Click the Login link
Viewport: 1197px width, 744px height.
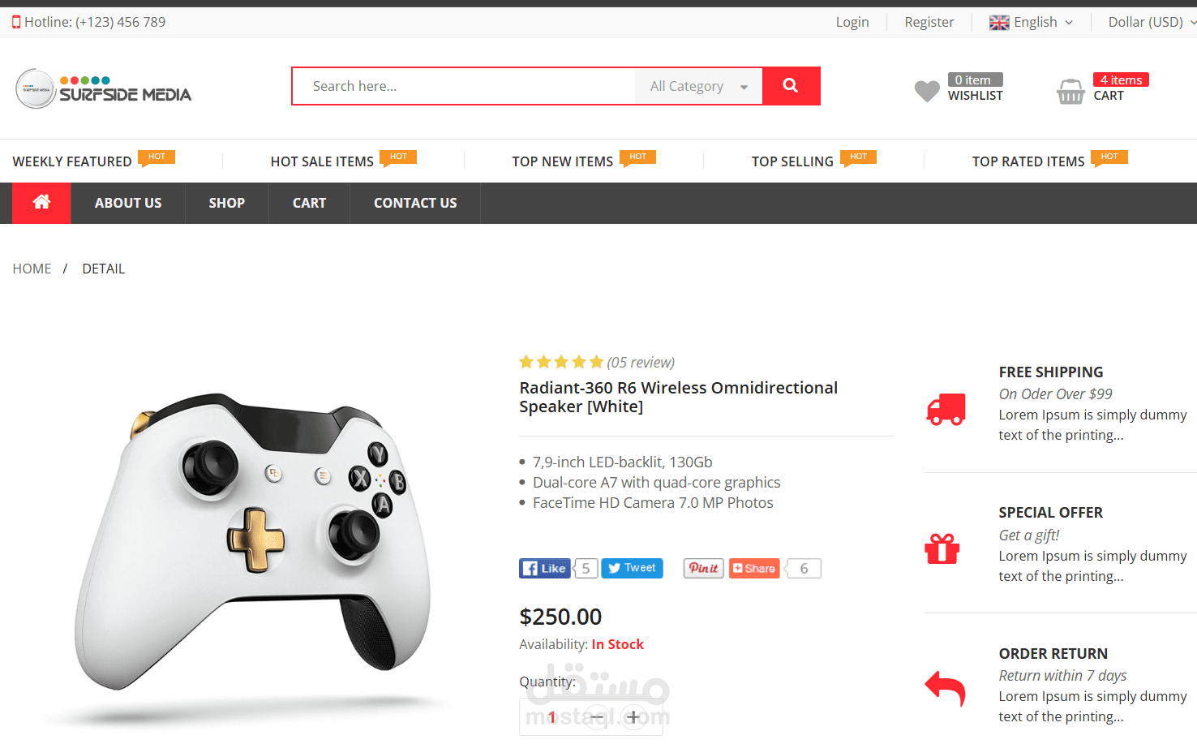click(852, 22)
